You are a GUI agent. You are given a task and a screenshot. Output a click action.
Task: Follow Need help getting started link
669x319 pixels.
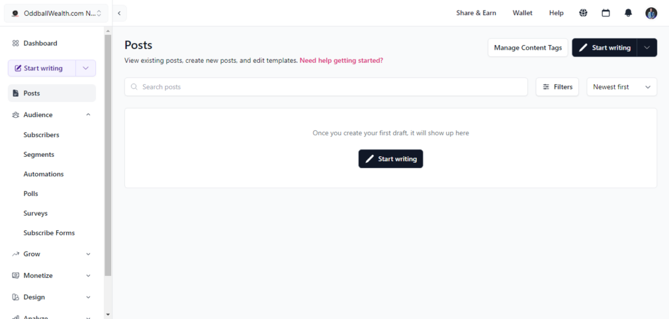point(341,61)
